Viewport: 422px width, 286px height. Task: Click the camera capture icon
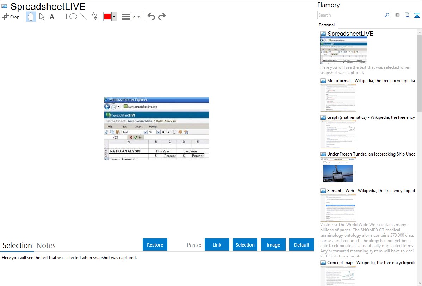(397, 15)
